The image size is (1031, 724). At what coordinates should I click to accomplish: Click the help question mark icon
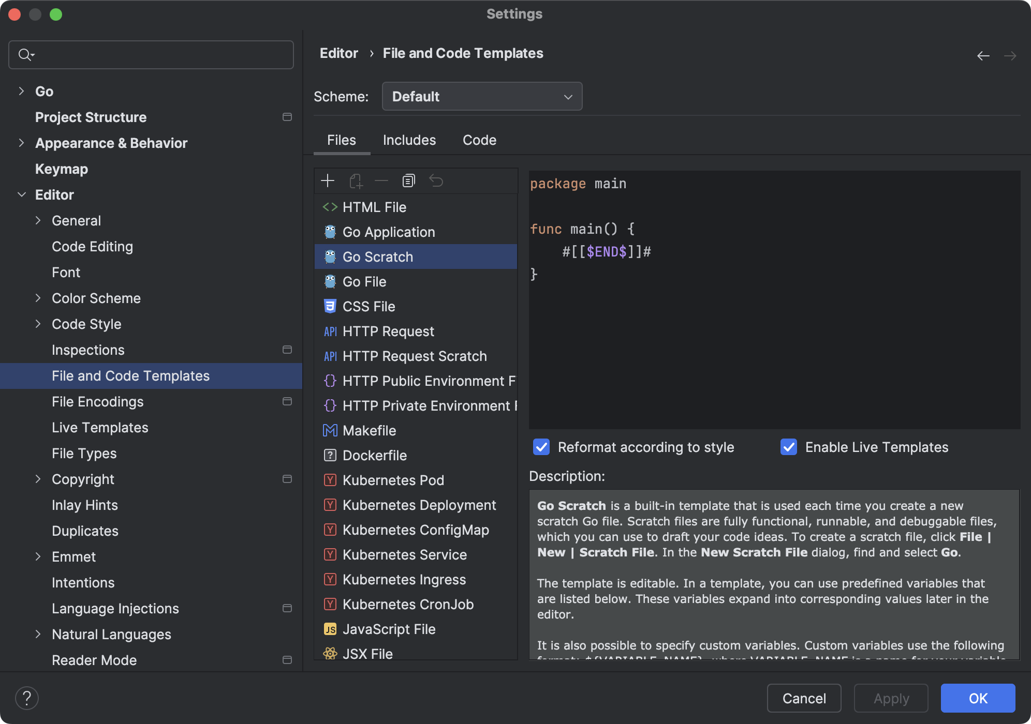click(x=27, y=698)
